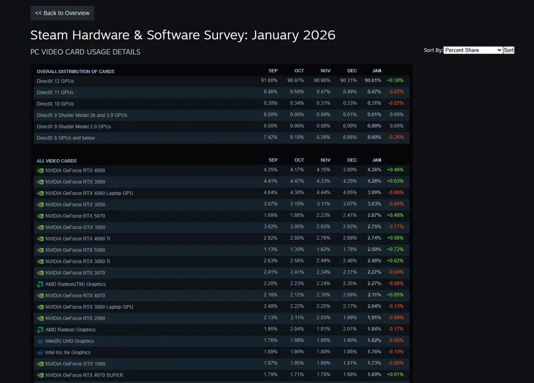The height and width of the screenshot is (383, 534).
Task: Click the 4.84% SEP value for RTX 4060 Laptop
Action: click(x=270, y=193)
